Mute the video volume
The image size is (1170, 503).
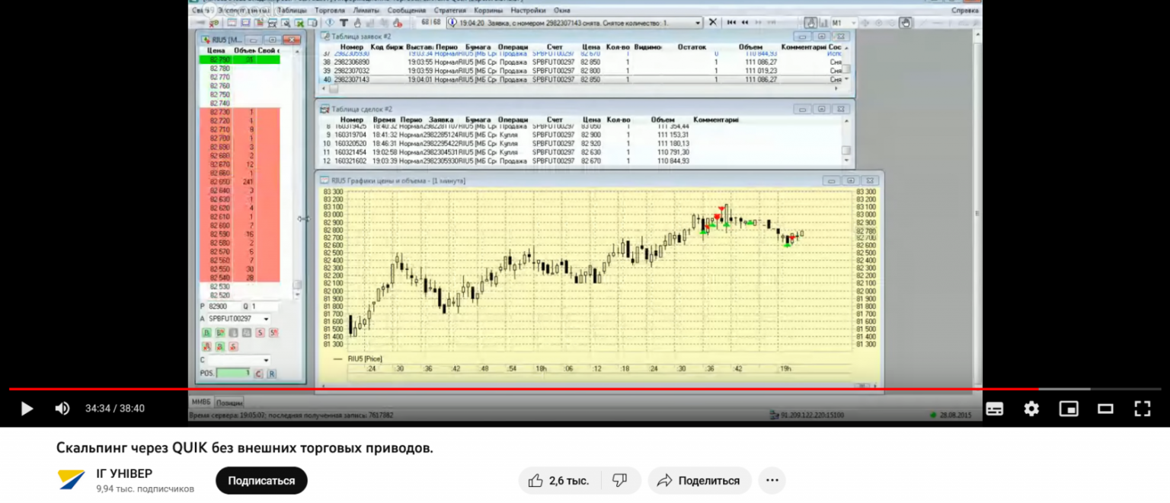coord(62,409)
